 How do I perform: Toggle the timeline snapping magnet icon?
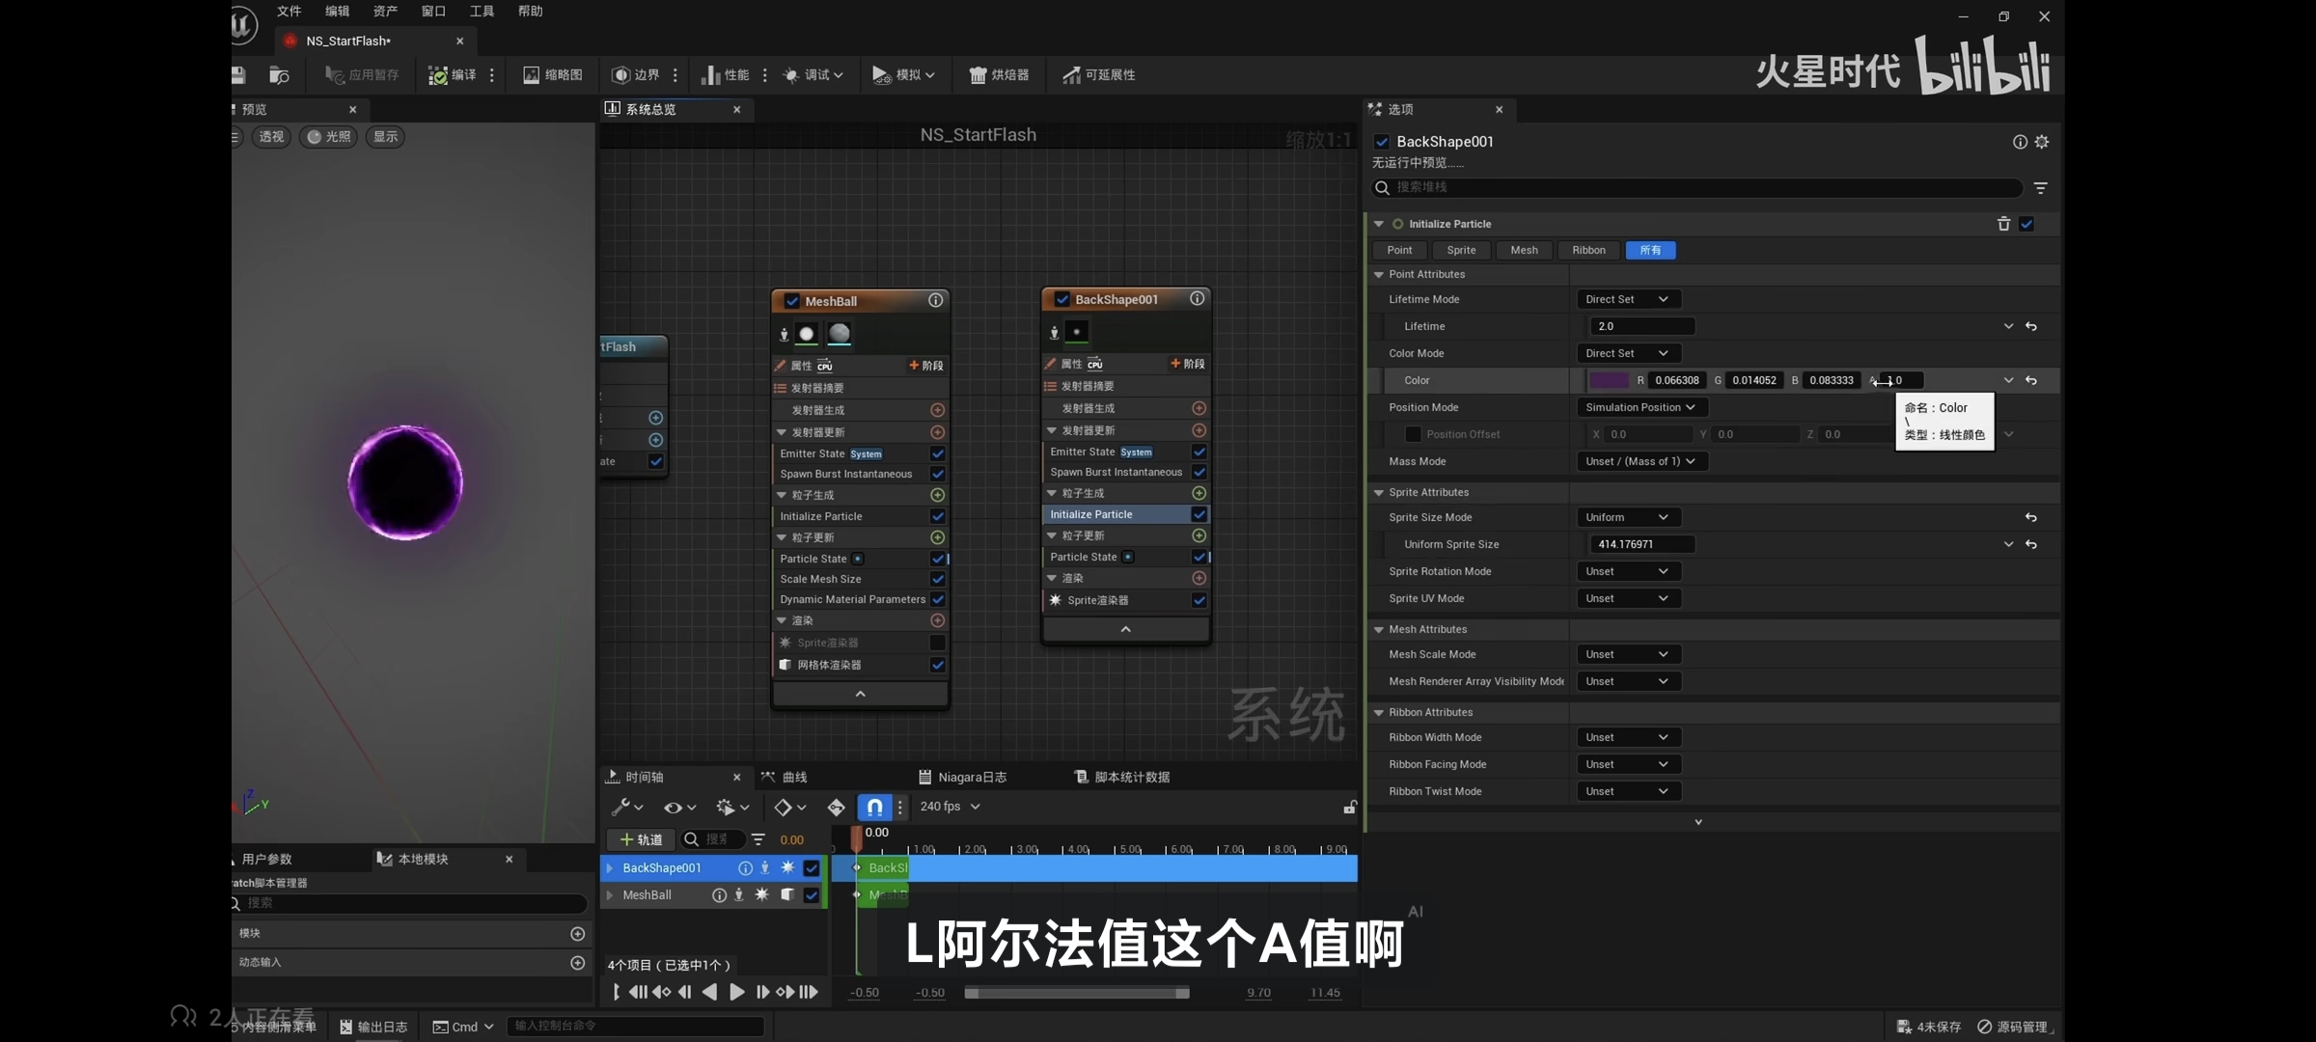pyautogui.click(x=873, y=807)
